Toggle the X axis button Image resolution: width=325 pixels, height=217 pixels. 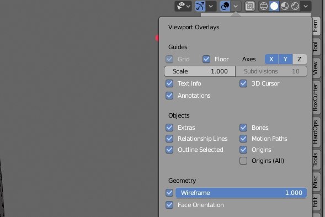click(x=271, y=59)
